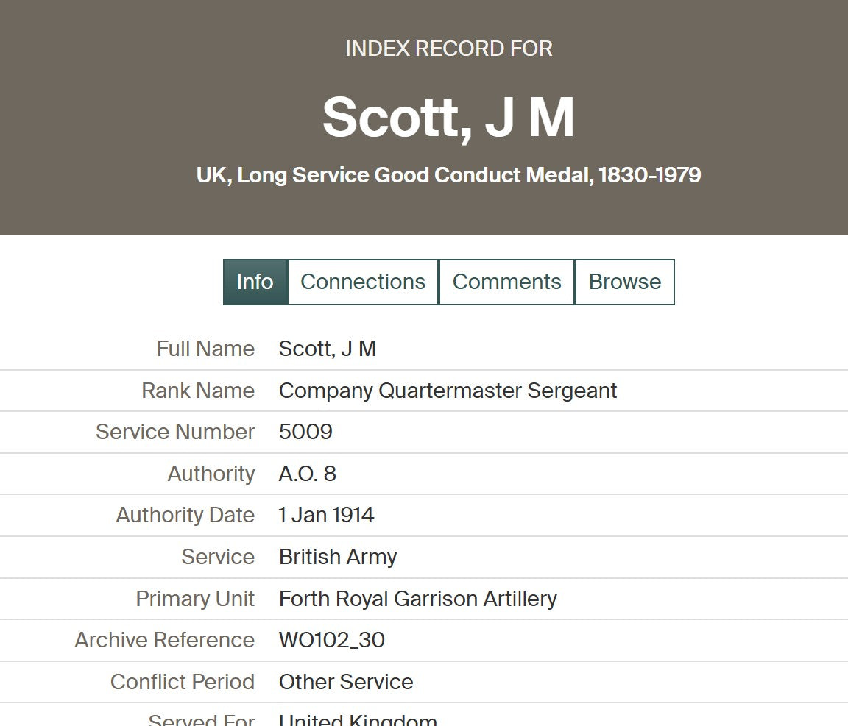848x726 pixels.
Task: Click the Company Quartermaster Sergeant rank value
Action: (448, 391)
